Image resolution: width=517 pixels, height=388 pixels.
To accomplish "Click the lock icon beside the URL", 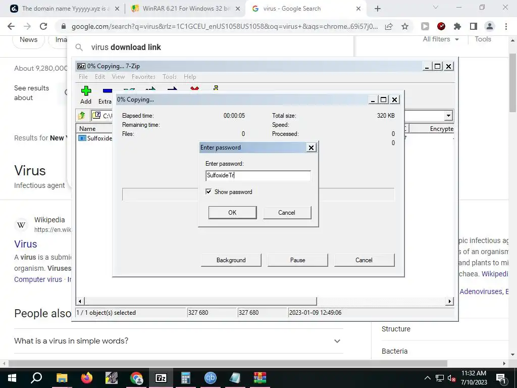I will pos(64,26).
